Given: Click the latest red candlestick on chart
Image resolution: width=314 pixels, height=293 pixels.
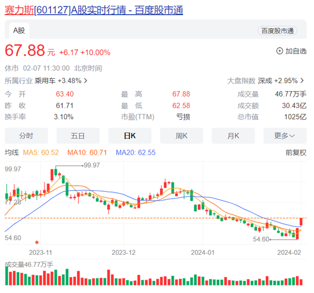Looking at the screenshot, I should coord(301,222).
